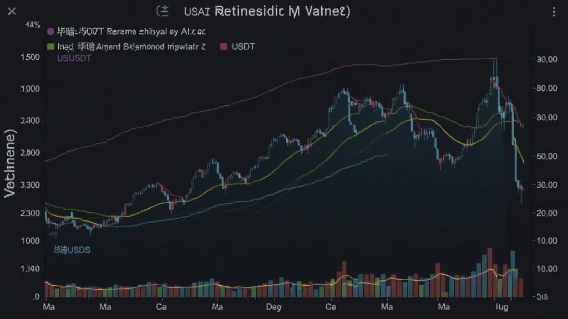
Task: Click the Deg label on the time axis
Action: [273, 307]
